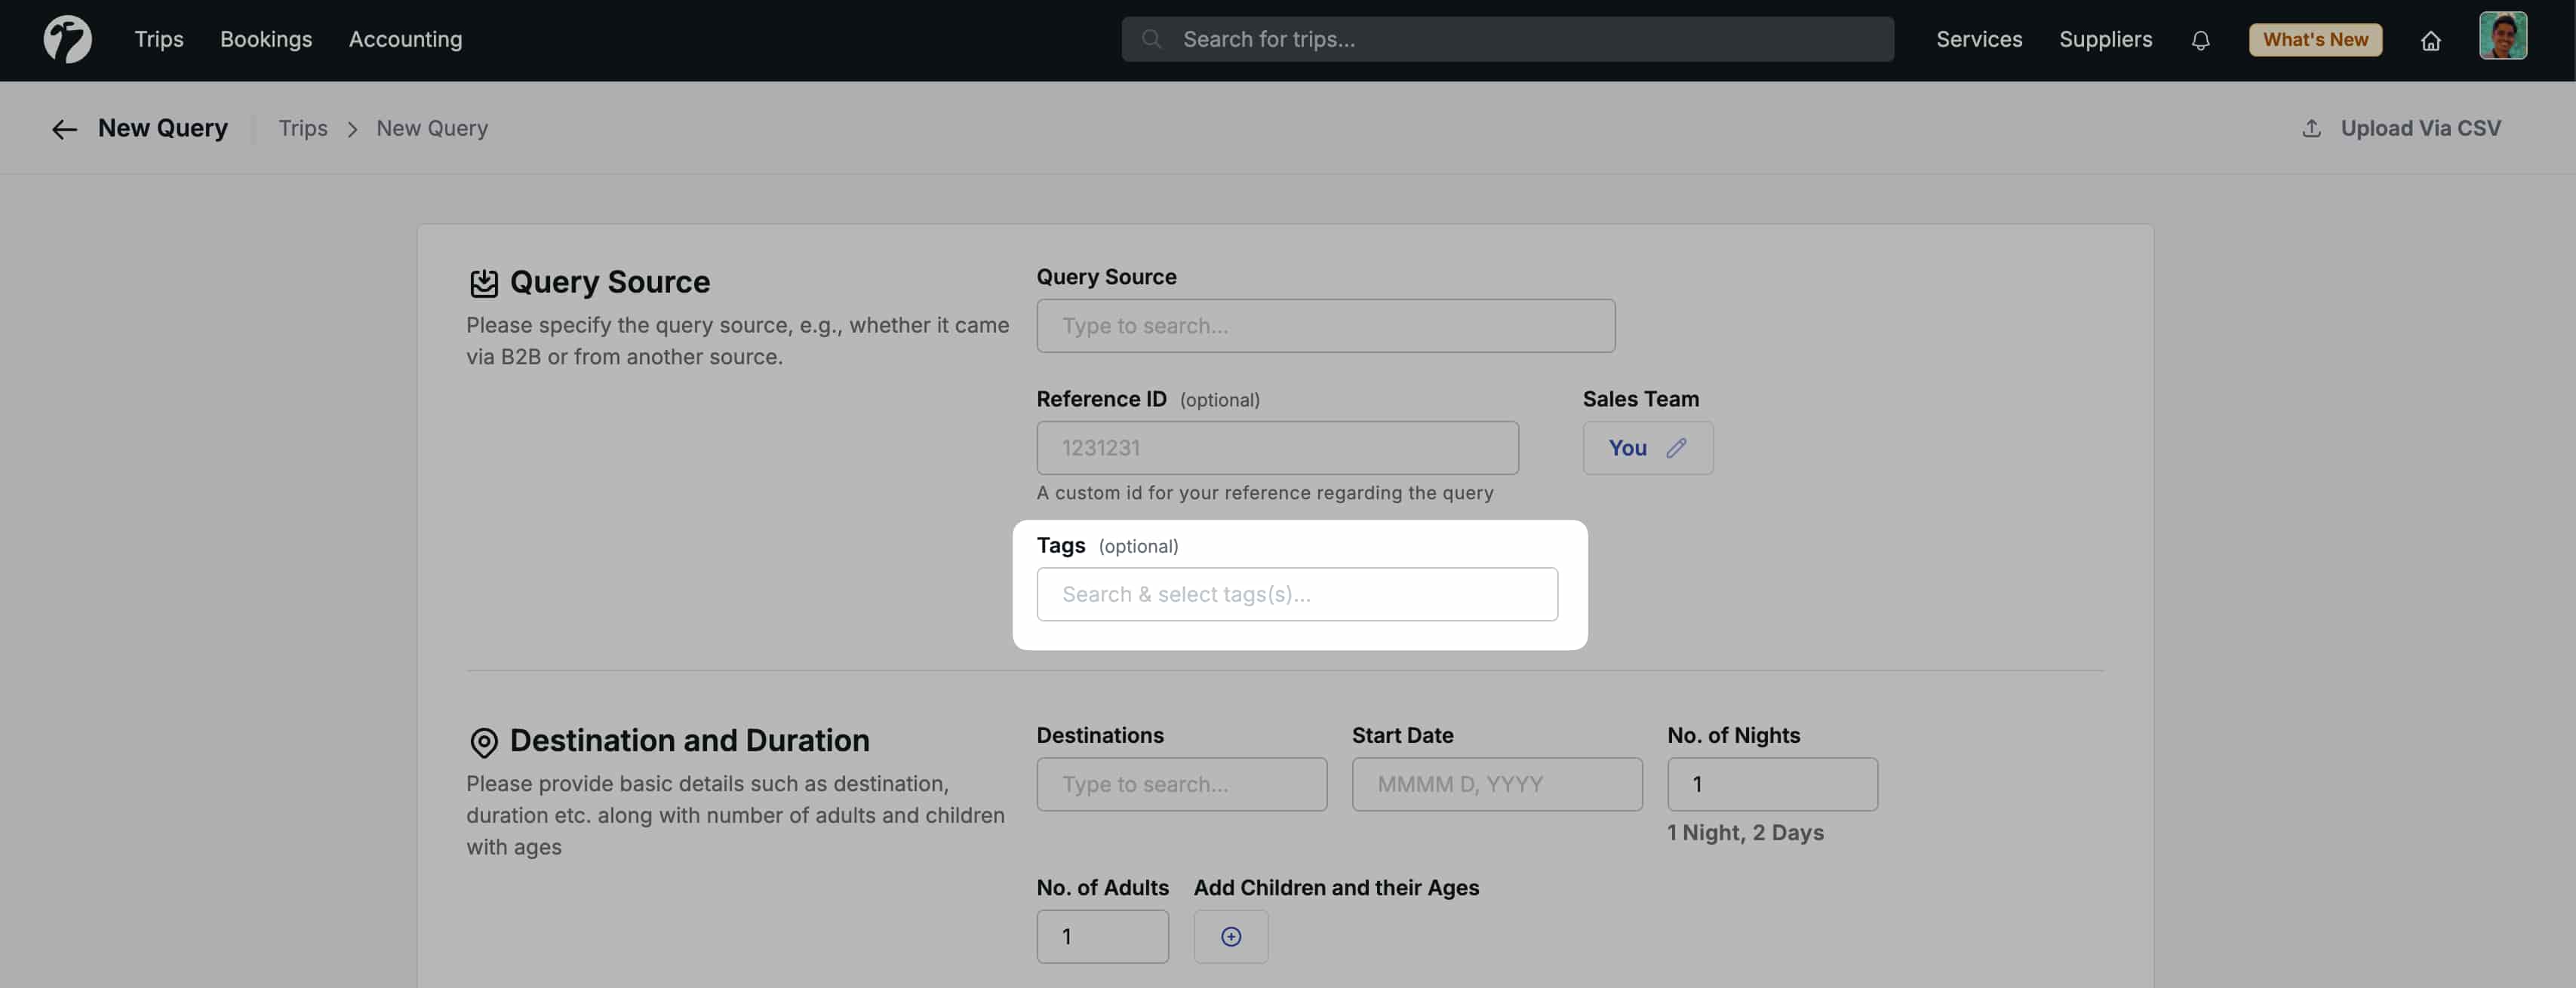Click the notification bell icon
Image resolution: width=2576 pixels, height=988 pixels.
(2200, 40)
